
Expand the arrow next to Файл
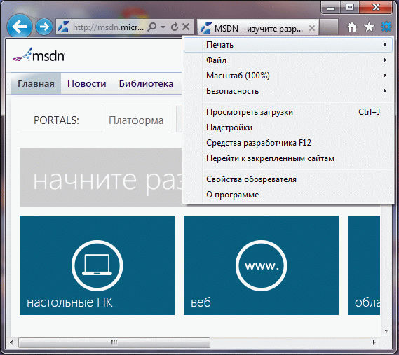pos(385,60)
